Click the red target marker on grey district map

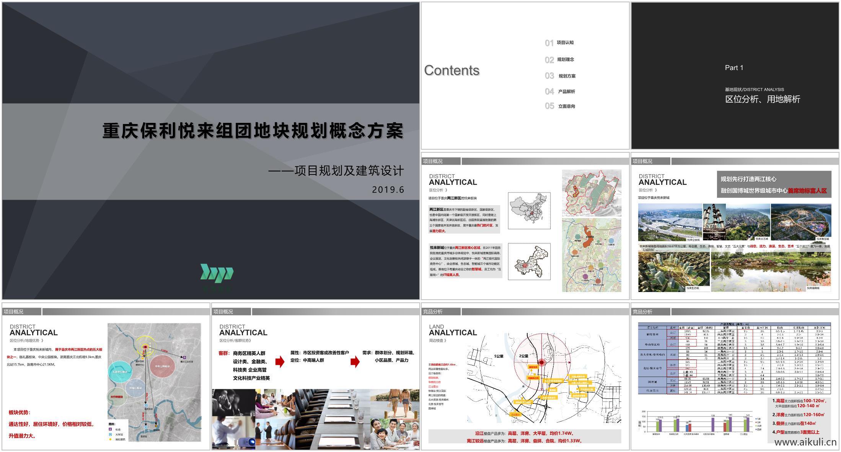(x=145, y=347)
